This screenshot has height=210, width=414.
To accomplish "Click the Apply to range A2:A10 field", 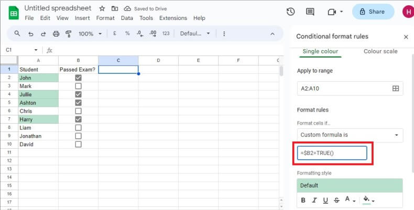I will [x=350, y=89].
